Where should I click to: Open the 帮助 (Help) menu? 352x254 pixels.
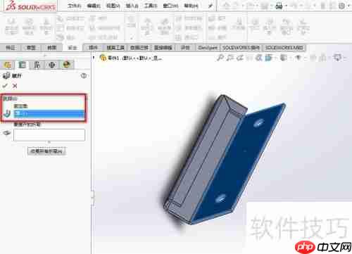coord(191,6)
